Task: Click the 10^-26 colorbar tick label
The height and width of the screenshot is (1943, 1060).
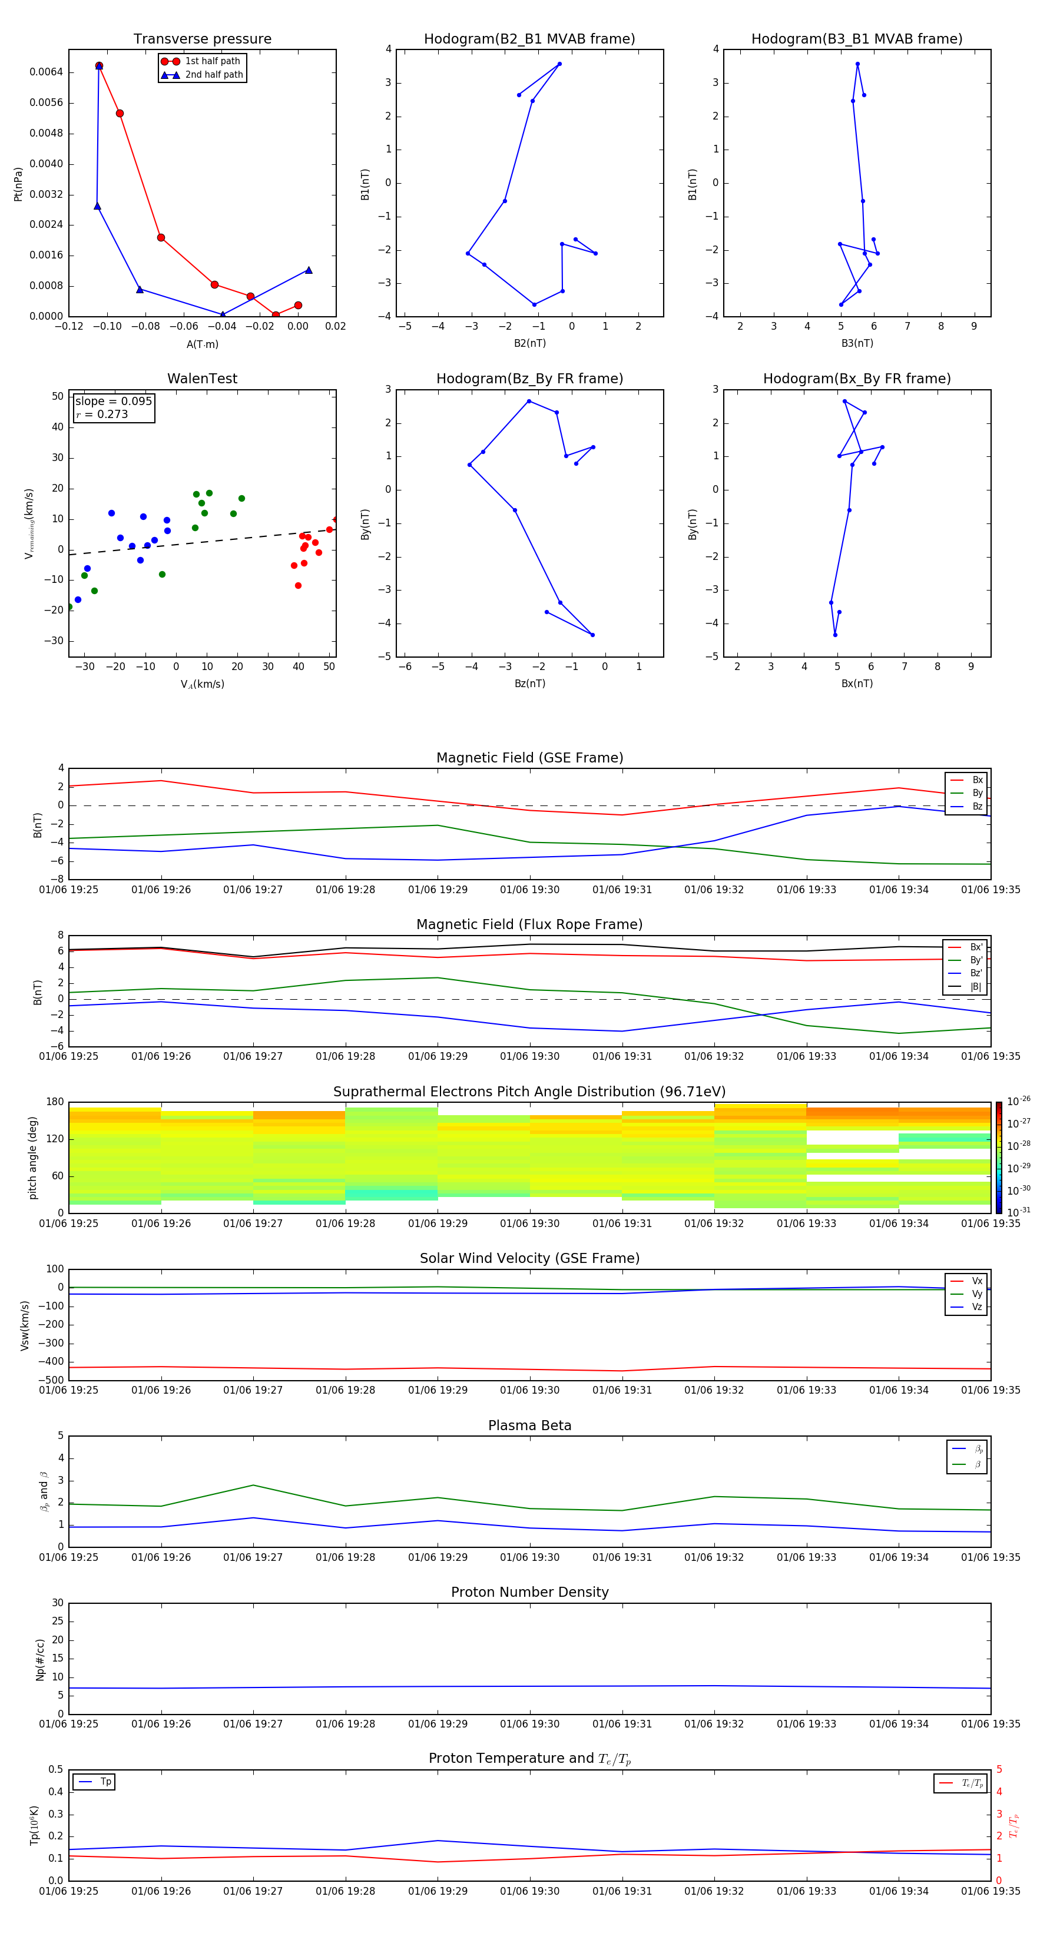Action: pyautogui.click(x=1018, y=1101)
